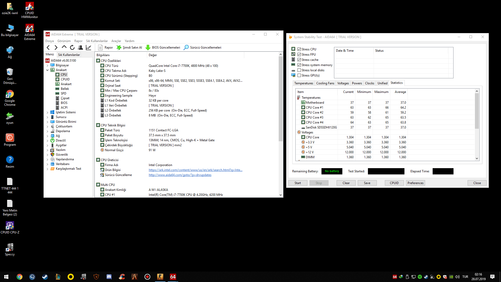501x282 pixels.
Task: Click Sürücü Güncellemeleri search icon
Action: pyautogui.click(x=186, y=48)
